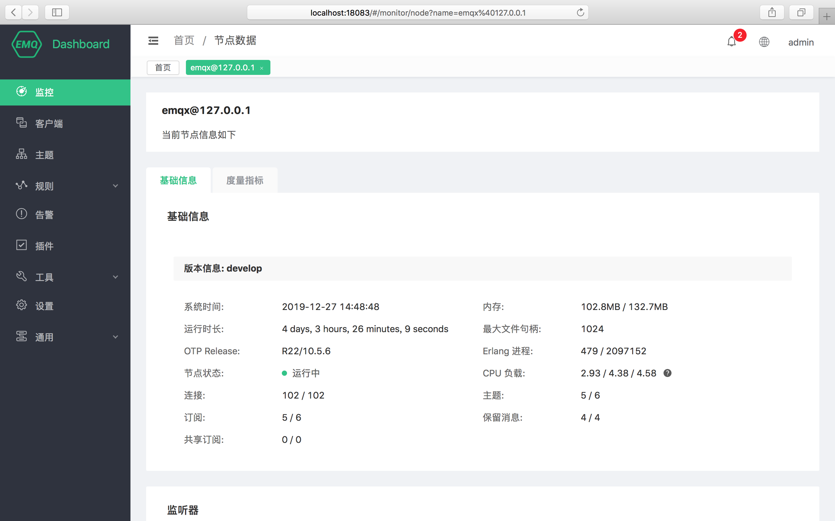Collapse the sidebar with the hamburger icon
Screen dimensions: 835x521
click(x=153, y=40)
